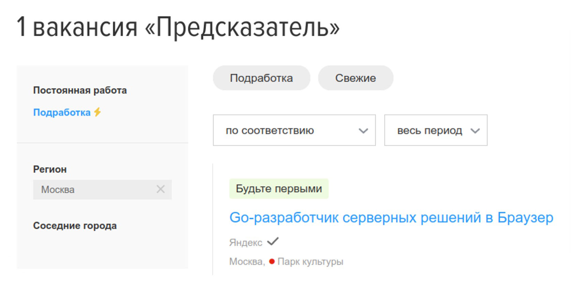Click the red metro dot icon
The height and width of the screenshot is (281, 579).
click(272, 261)
